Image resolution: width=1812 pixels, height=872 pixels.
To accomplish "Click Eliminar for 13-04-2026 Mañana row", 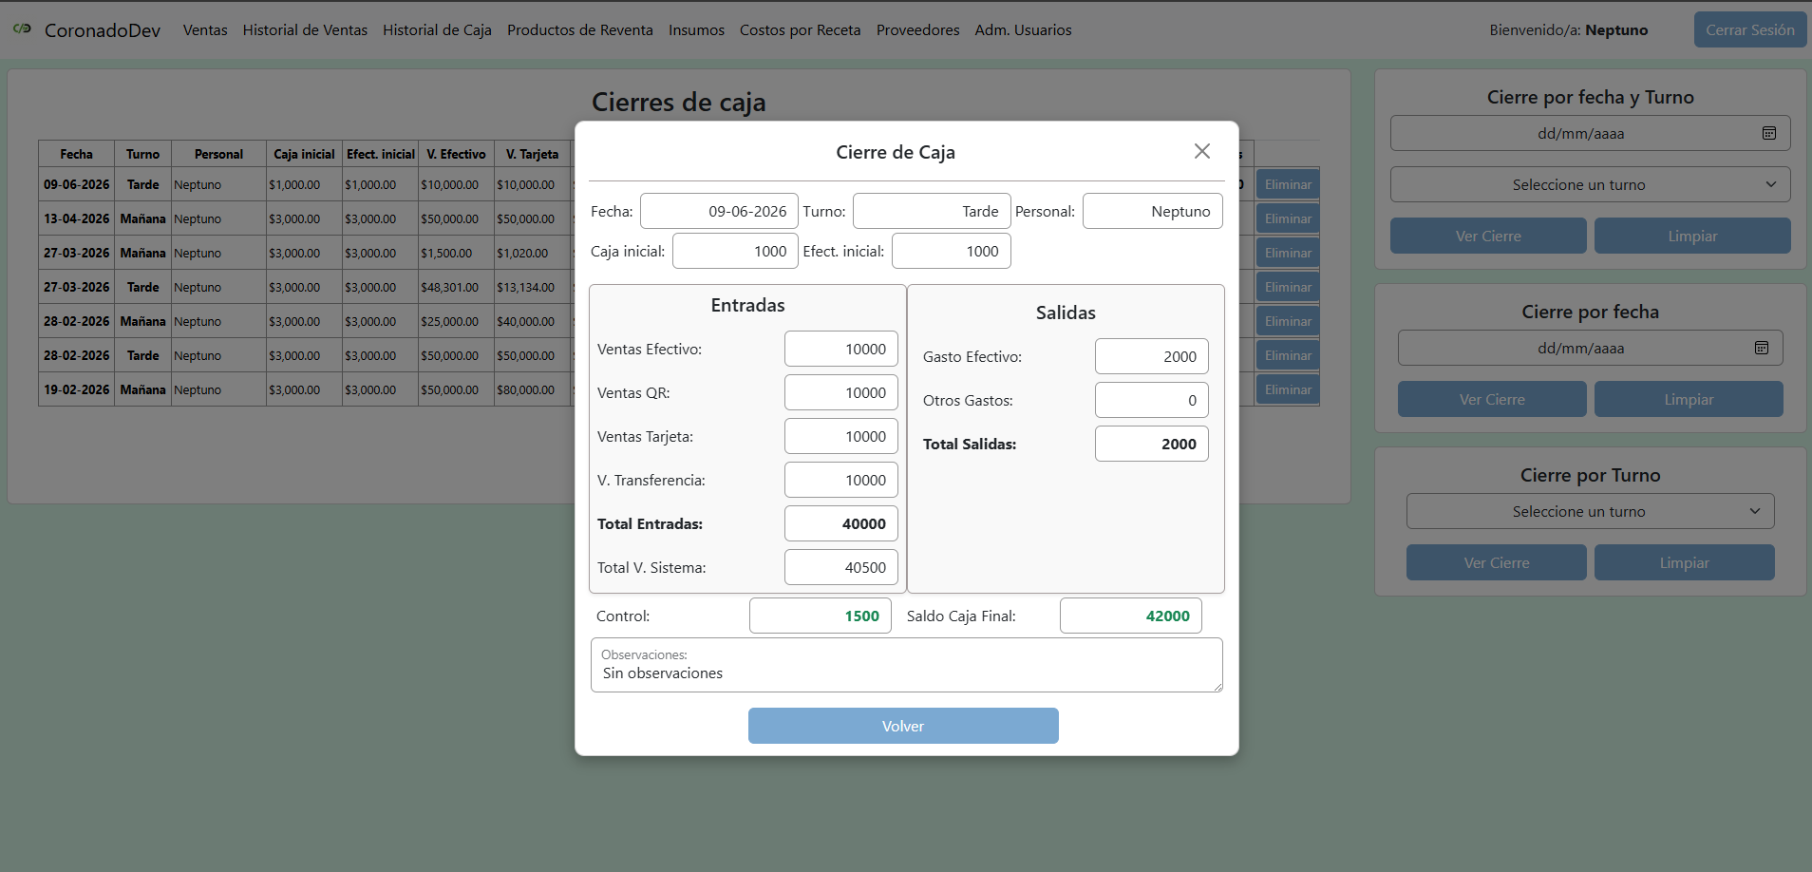I will pos(1288,218).
